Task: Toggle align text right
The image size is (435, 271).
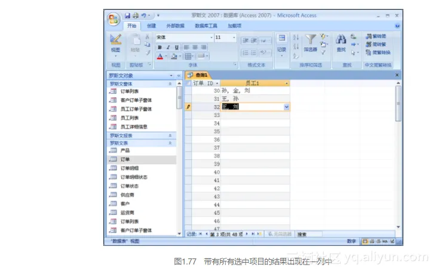Action: point(204,47)
